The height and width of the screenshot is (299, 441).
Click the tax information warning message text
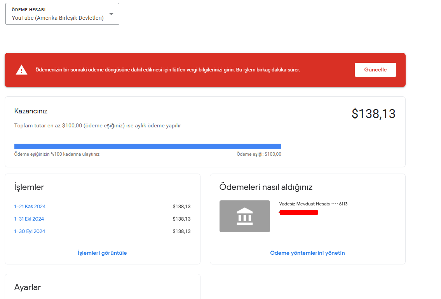coord(167,70)
